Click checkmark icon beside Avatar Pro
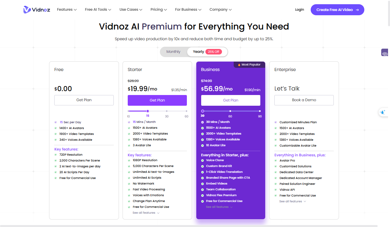The width and height of the screenshot is (390, 227). tap(276, 161)
